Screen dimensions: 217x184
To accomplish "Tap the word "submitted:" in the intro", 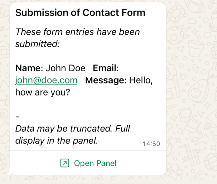I will [x=37, y=44].
